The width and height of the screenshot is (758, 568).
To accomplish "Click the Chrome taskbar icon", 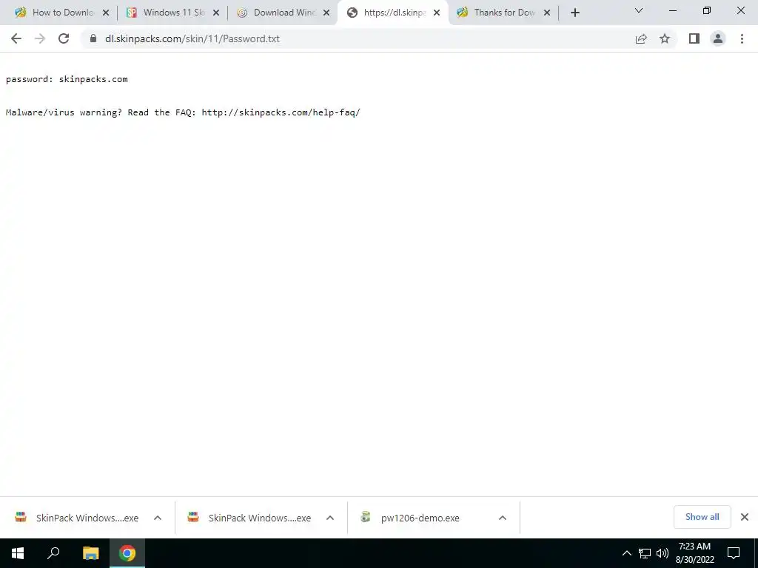I will 127,553.
